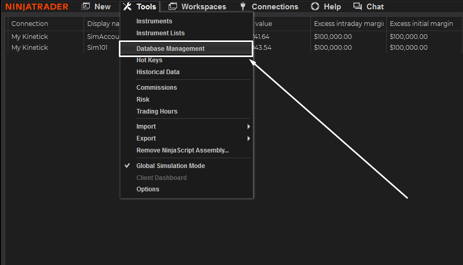Click the Display name column header

(x=102, y=24)
